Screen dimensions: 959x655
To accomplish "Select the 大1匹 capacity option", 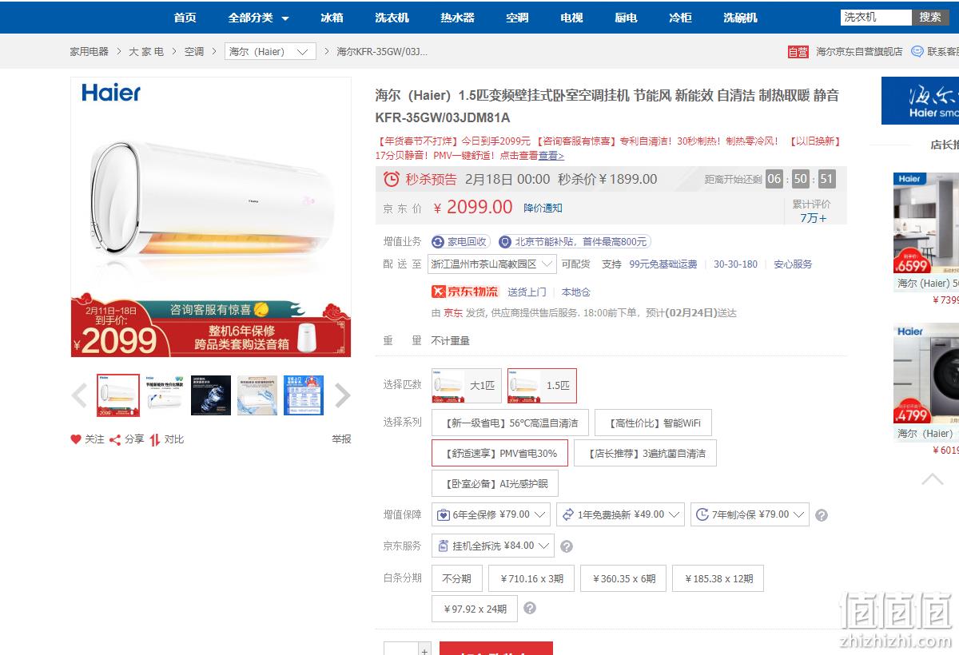I will 467,386.
